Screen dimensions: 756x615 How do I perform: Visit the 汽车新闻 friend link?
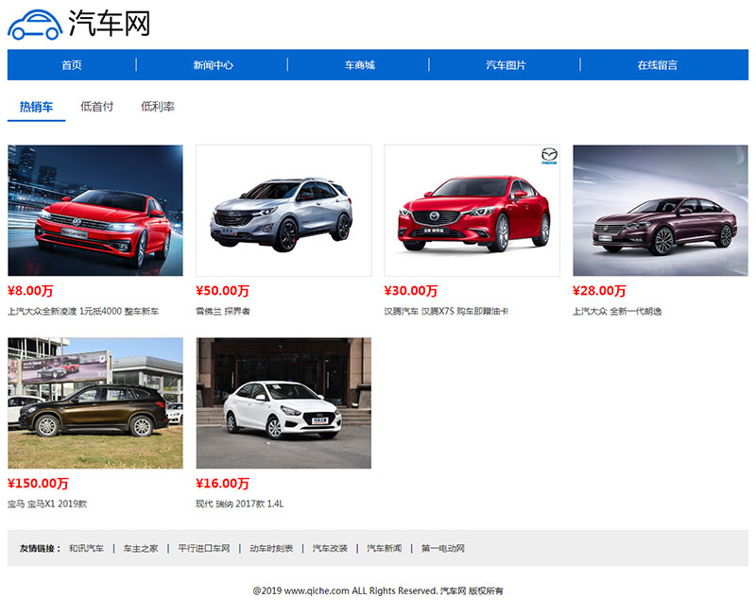pyautogui.click(x=385, y=548)
